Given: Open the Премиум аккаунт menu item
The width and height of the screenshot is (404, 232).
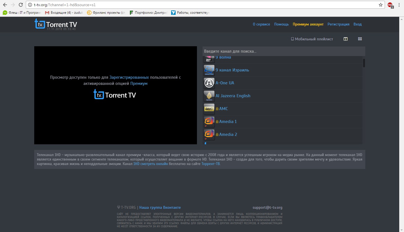Looking at the screenshot, I should (308, 24).
